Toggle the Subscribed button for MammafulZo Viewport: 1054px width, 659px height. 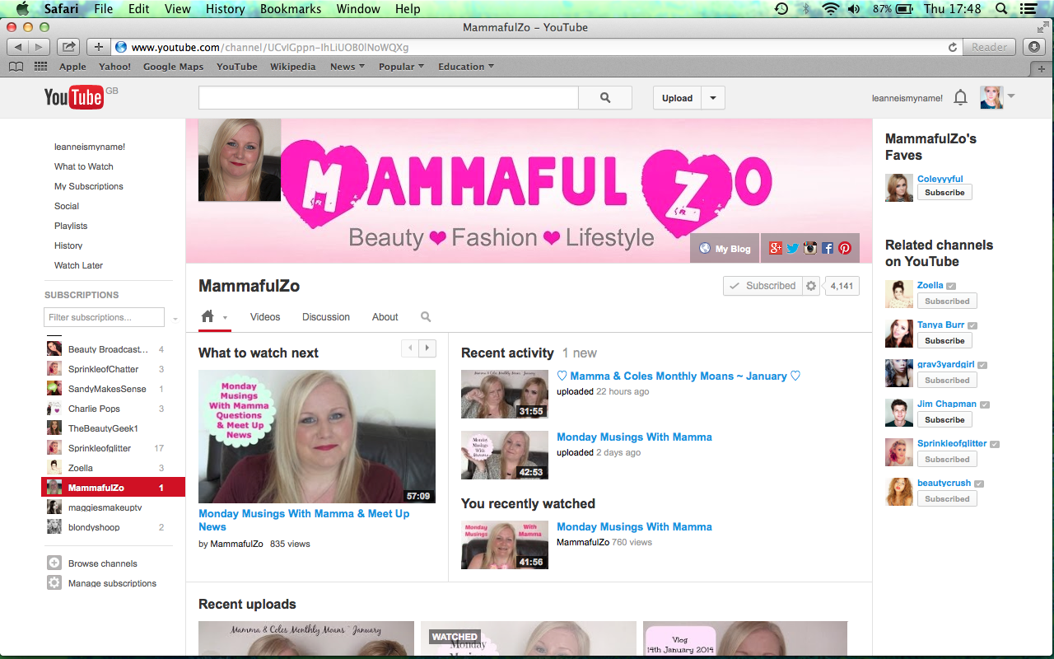coord(763,286)
